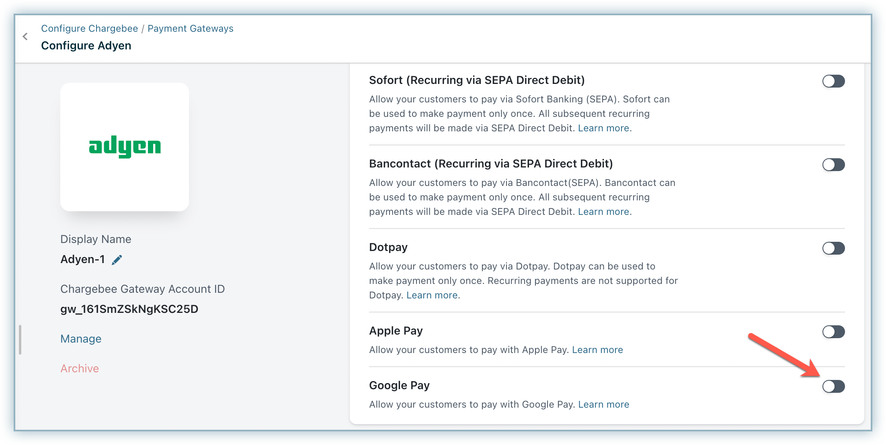This screenshot has width=886, height=445.
Task: Click the back arrow chevron icon
Action: pos(25,37)
